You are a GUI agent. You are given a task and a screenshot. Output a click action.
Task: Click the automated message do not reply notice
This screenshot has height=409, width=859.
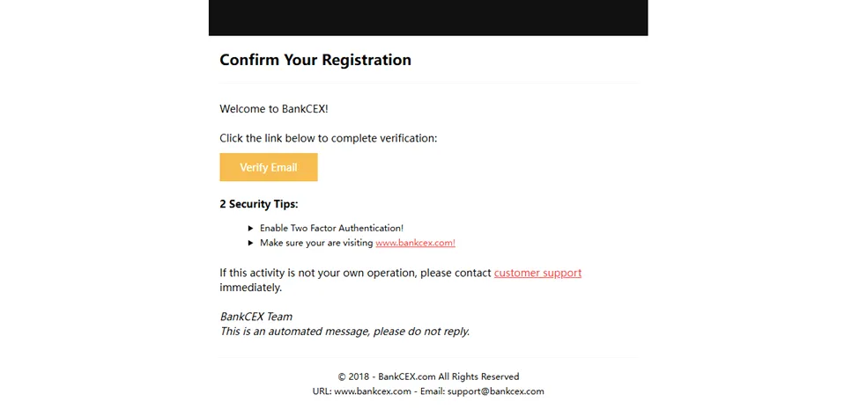coord(345,332)
